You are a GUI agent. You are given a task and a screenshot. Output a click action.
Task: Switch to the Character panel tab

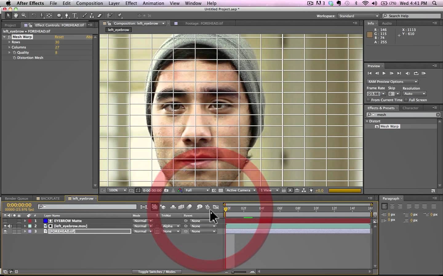410,108
